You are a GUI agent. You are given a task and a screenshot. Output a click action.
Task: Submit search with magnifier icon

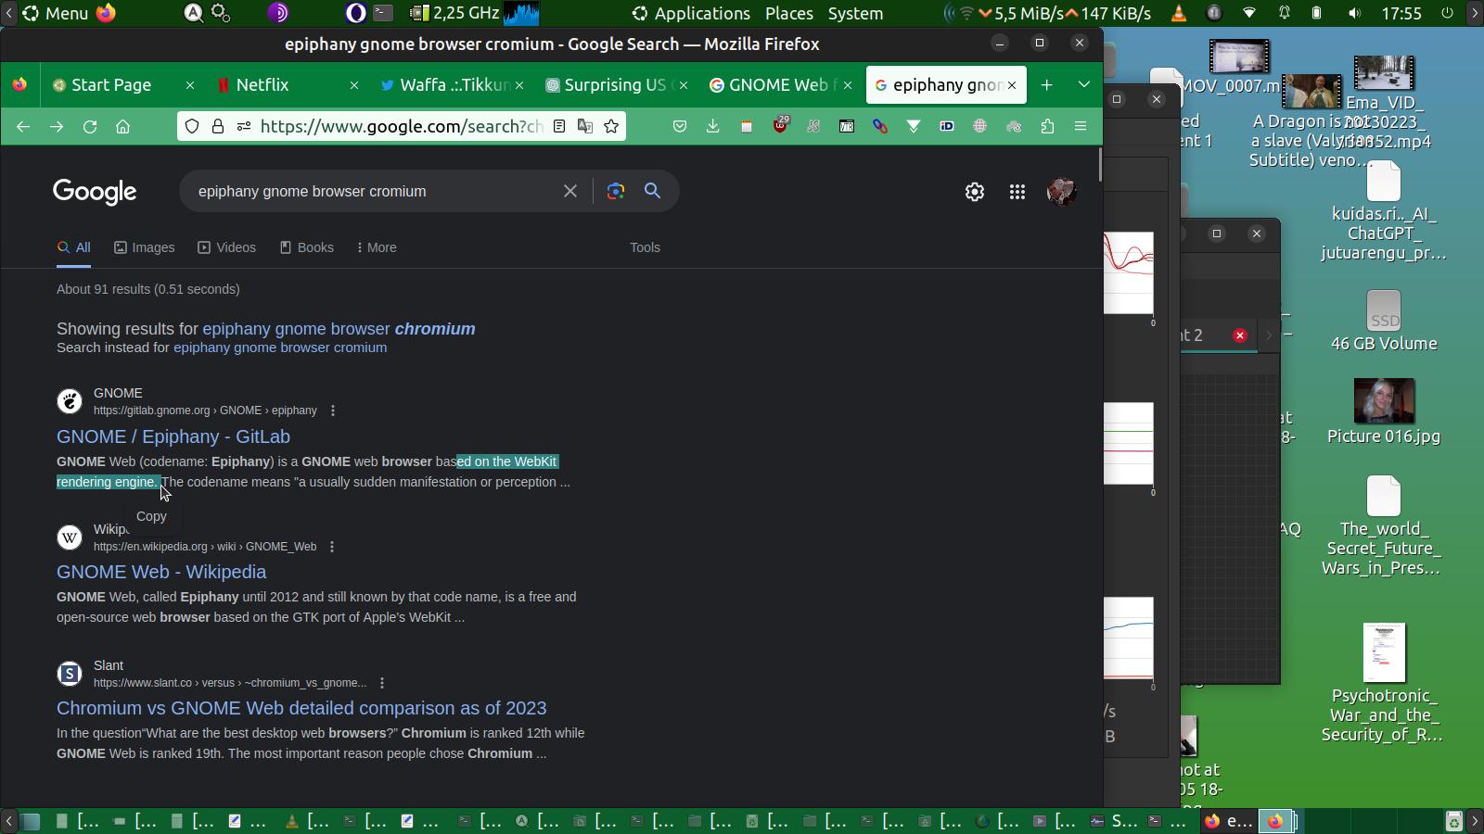click(653, 191)
